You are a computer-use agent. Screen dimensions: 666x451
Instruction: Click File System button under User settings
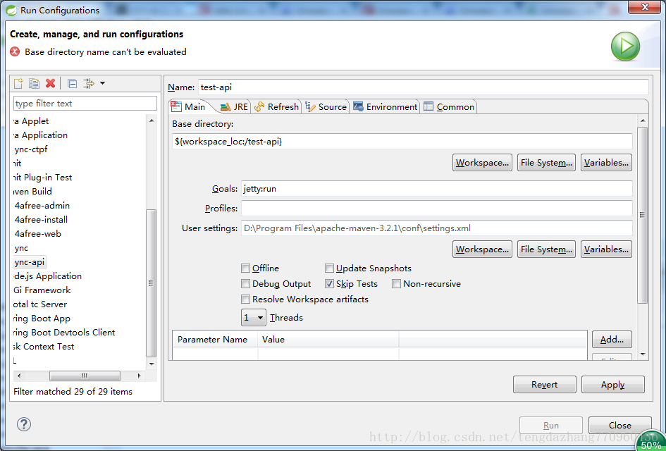pos(546,249)
